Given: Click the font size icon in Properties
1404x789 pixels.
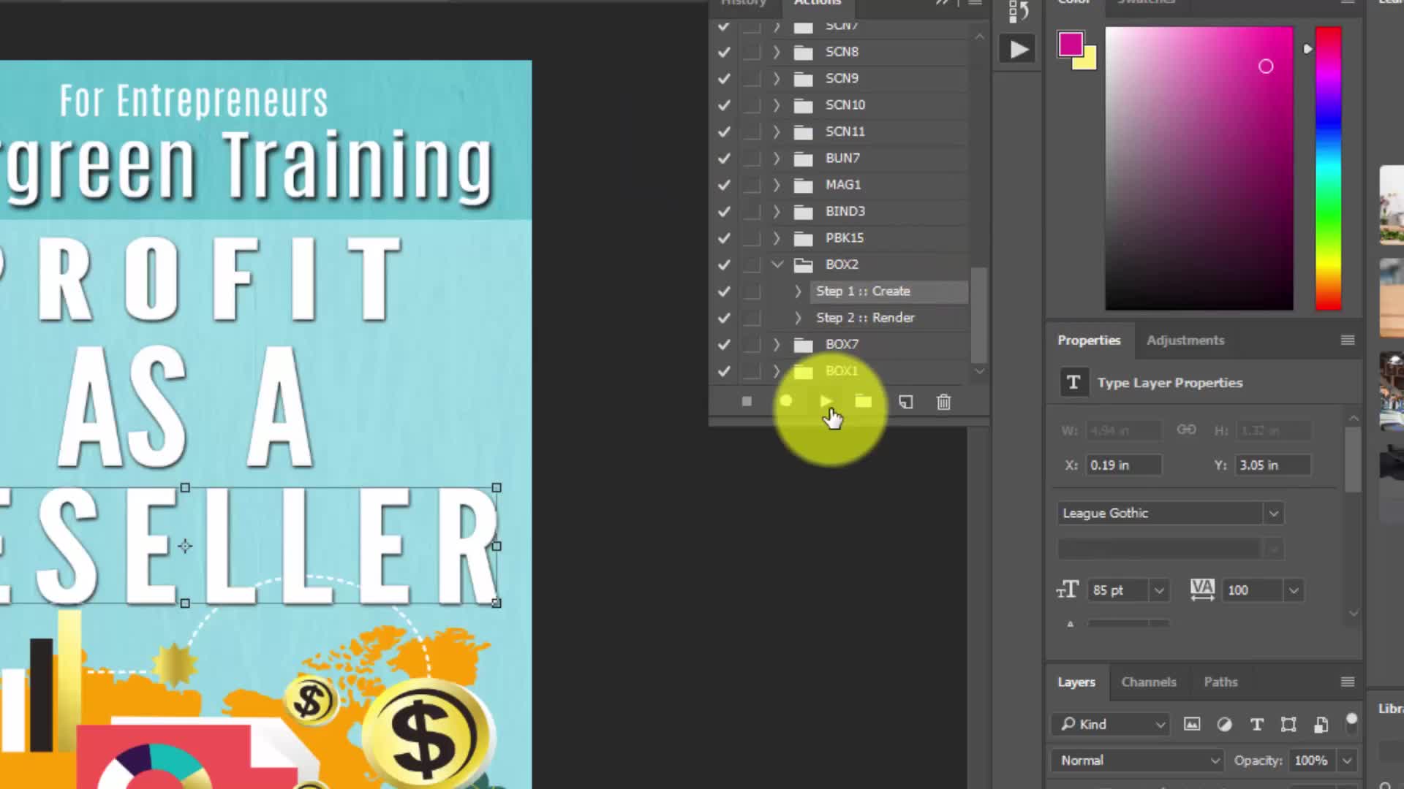Looking at the screenshot, I should [x=1068, y=590].
